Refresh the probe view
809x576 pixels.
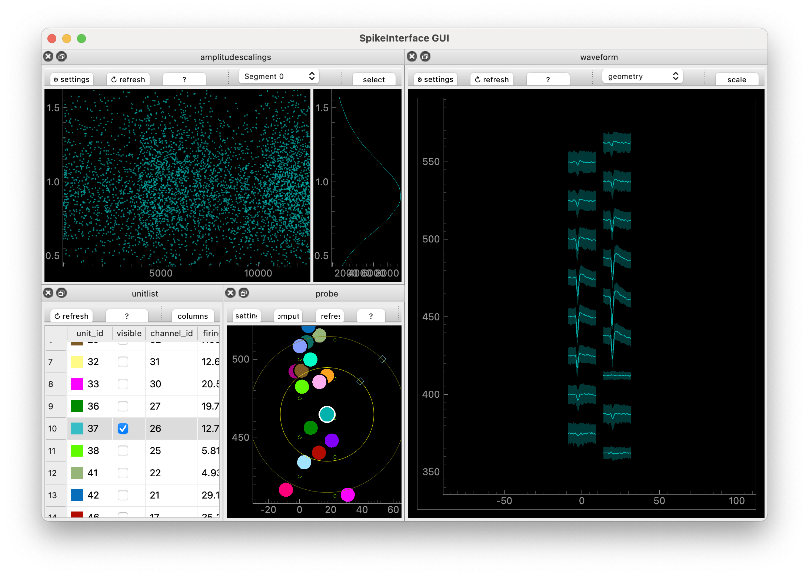pyautogui.click(x=330, y=316)
